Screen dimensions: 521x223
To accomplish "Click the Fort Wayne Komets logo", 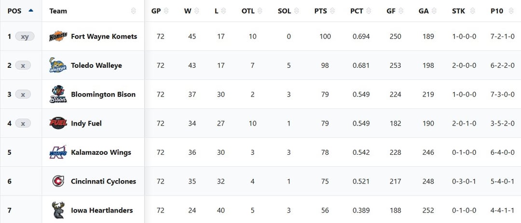I will pos(58,37).
